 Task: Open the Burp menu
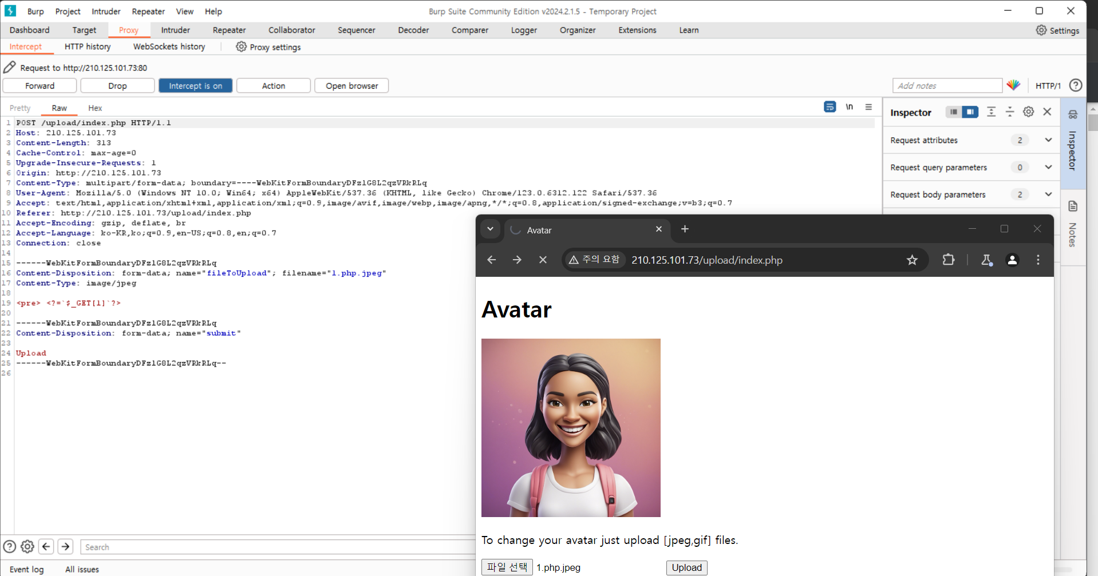pyautogui.click(x=35, y=11)
